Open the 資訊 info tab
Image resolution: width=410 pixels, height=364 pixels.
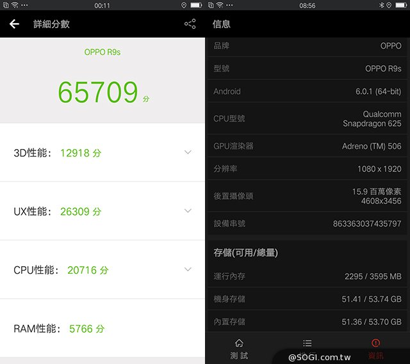coord(376,349)
